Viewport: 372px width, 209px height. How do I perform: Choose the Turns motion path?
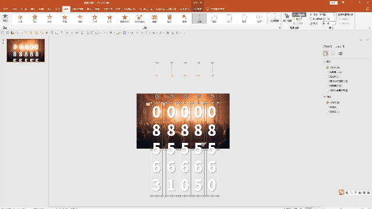(x=229, y=19)
